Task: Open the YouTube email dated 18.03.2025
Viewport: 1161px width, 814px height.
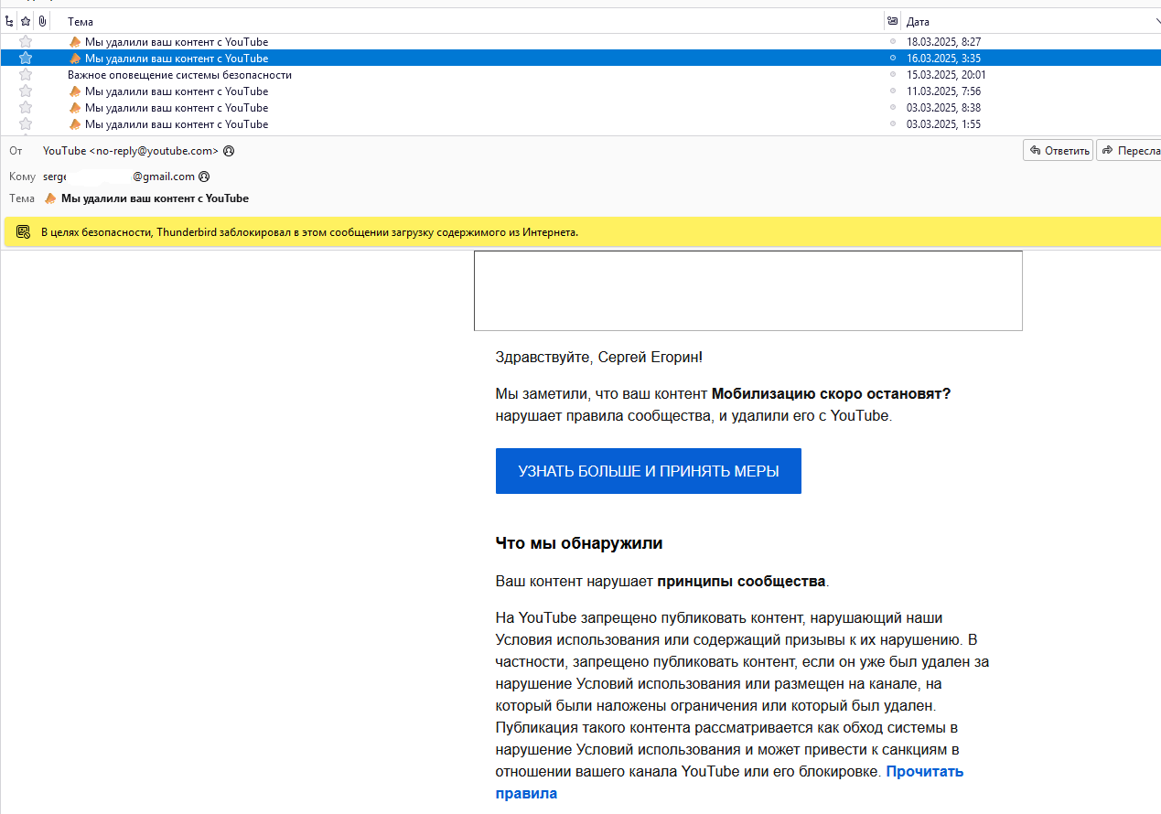Action: [x=177, y=42]
